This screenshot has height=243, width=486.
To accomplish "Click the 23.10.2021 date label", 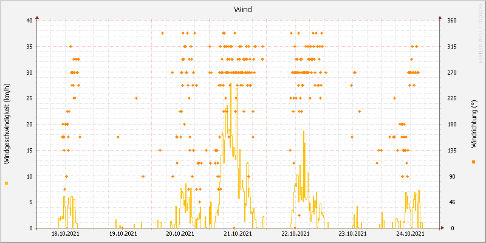I will tap(352, 234).
